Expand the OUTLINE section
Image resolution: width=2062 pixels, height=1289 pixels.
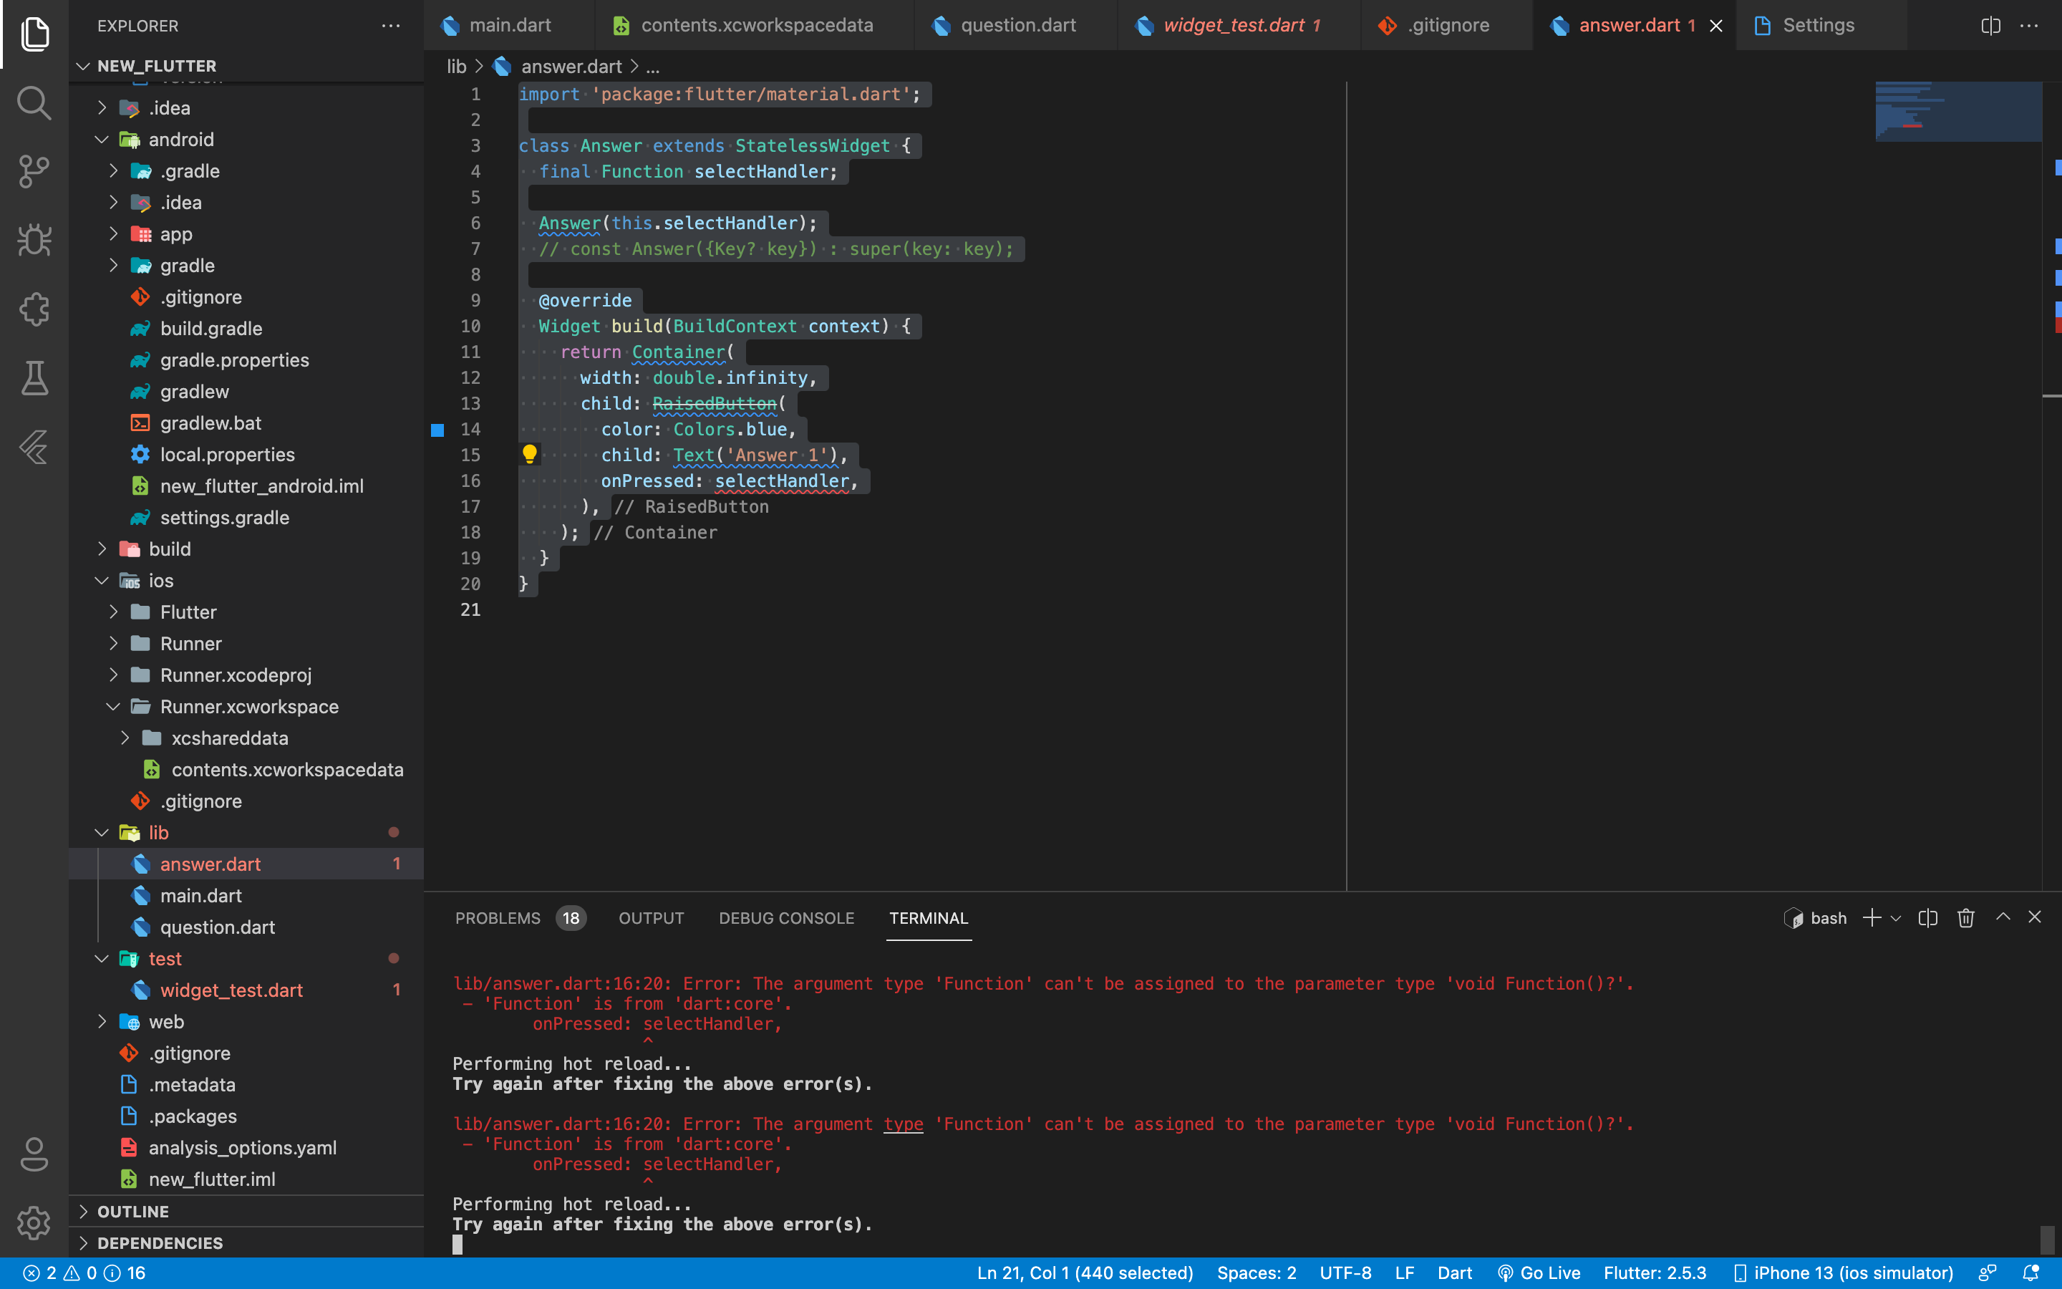[x=246, y=1212]
